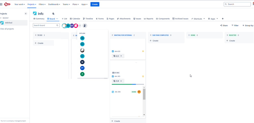Expand the 0/3 subtasks on AA-630

coord(118,56)
